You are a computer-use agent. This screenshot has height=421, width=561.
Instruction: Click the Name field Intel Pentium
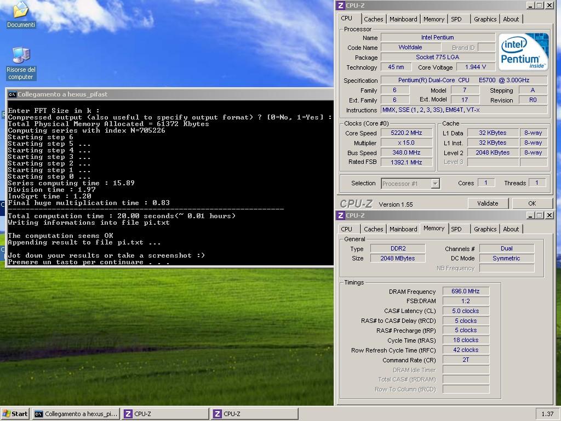438,37
